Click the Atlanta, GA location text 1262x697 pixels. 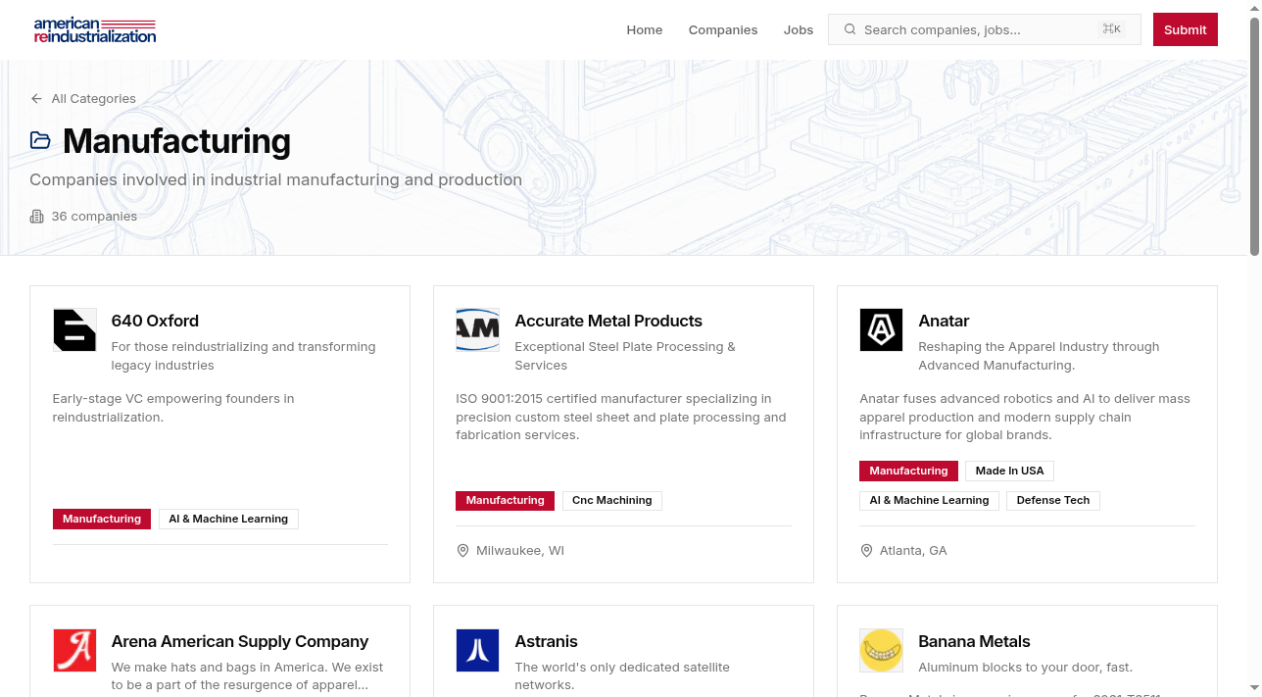tap(913, 551)
